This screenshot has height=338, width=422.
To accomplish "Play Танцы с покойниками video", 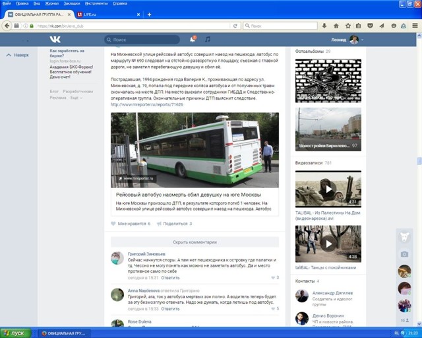I will click(328, 244).
